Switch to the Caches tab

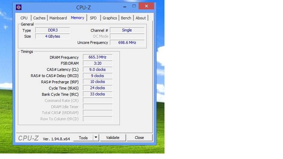point(39,18)
